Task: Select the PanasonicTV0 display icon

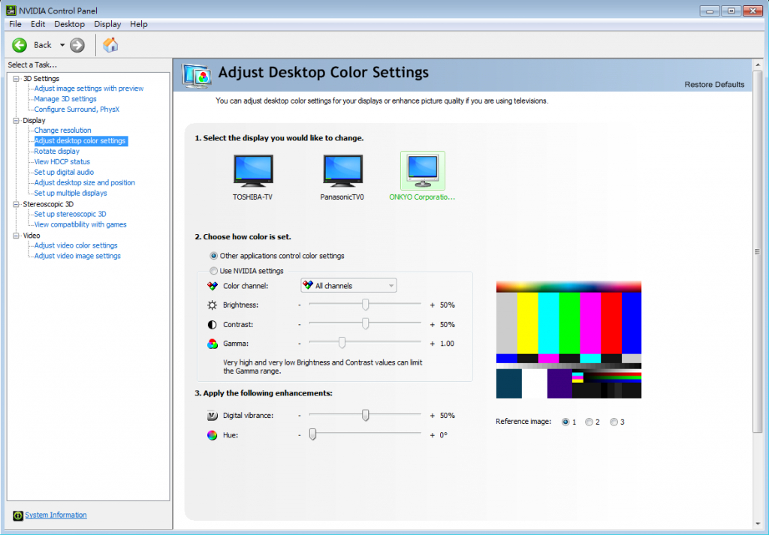Action: [342, 170]
